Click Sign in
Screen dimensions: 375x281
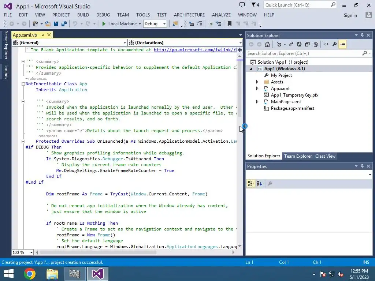(350, 15)
